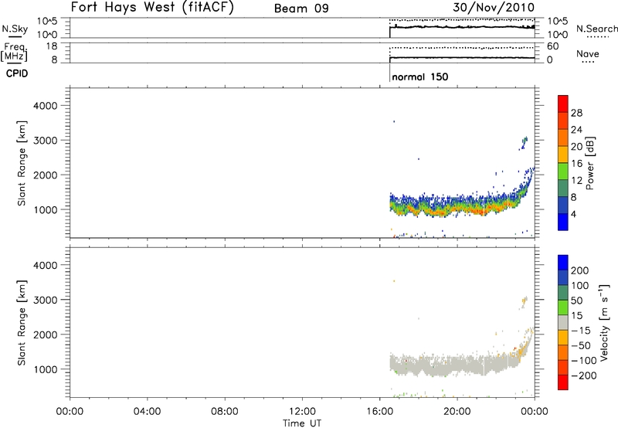Click the gray segment of the velocity colorbar

pos(563,322)
